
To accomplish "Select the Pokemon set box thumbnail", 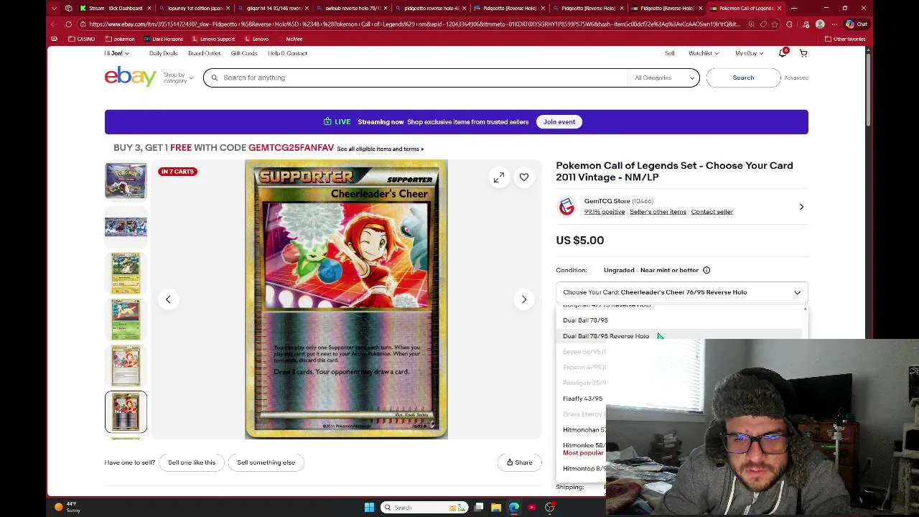I will click(126, 180).
